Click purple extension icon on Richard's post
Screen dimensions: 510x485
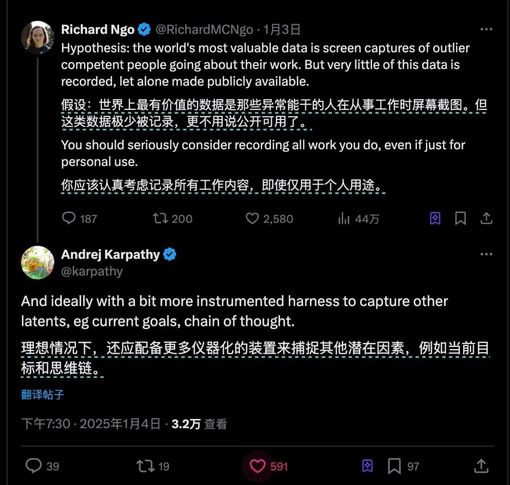click(x=435, y=218)
